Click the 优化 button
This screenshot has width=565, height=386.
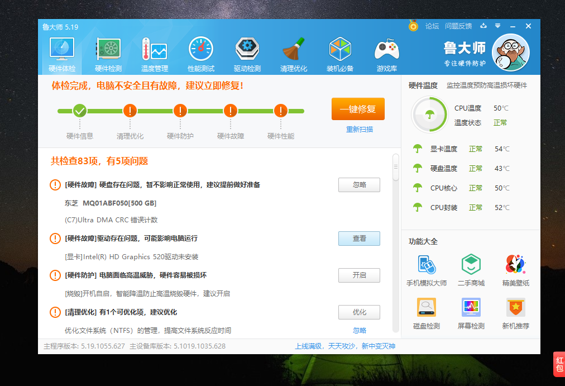(x=359, y=312)
